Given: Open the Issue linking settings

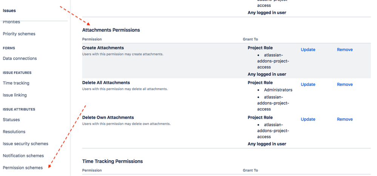Looking at the screenshot, I should point(15,95).
